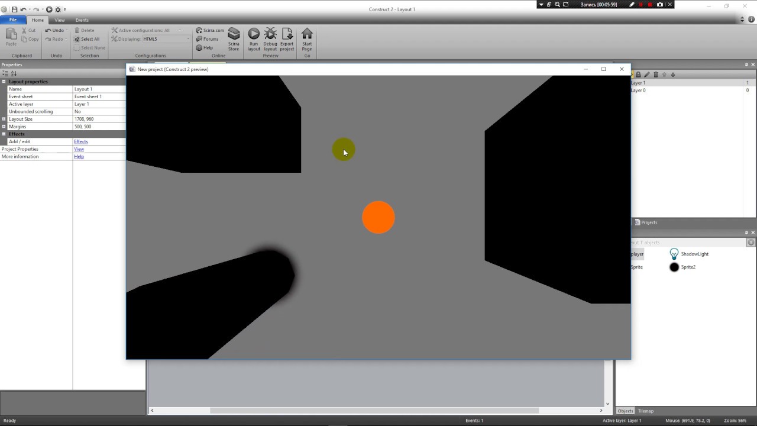Click the Unbounded scrolling value No

[99, 111]
